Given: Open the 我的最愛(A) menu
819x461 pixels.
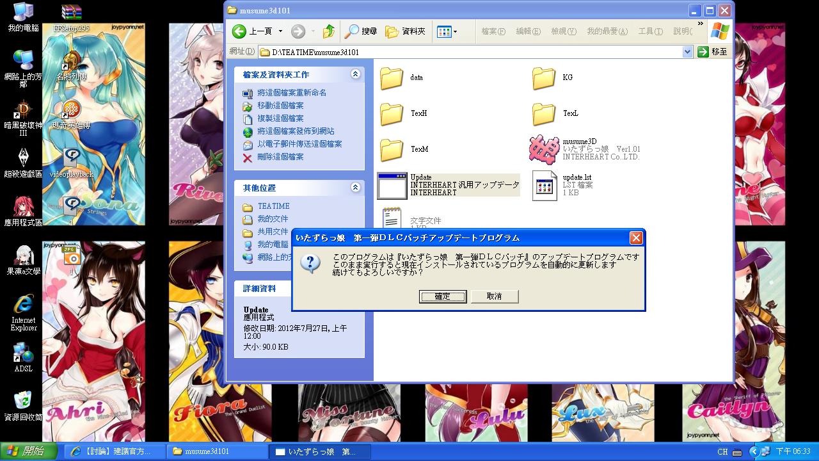Looking at the screenshot, I should 607,31.
